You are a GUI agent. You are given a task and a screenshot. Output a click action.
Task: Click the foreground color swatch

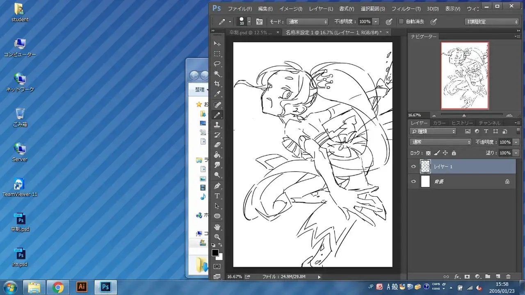(x=215, y=253)
